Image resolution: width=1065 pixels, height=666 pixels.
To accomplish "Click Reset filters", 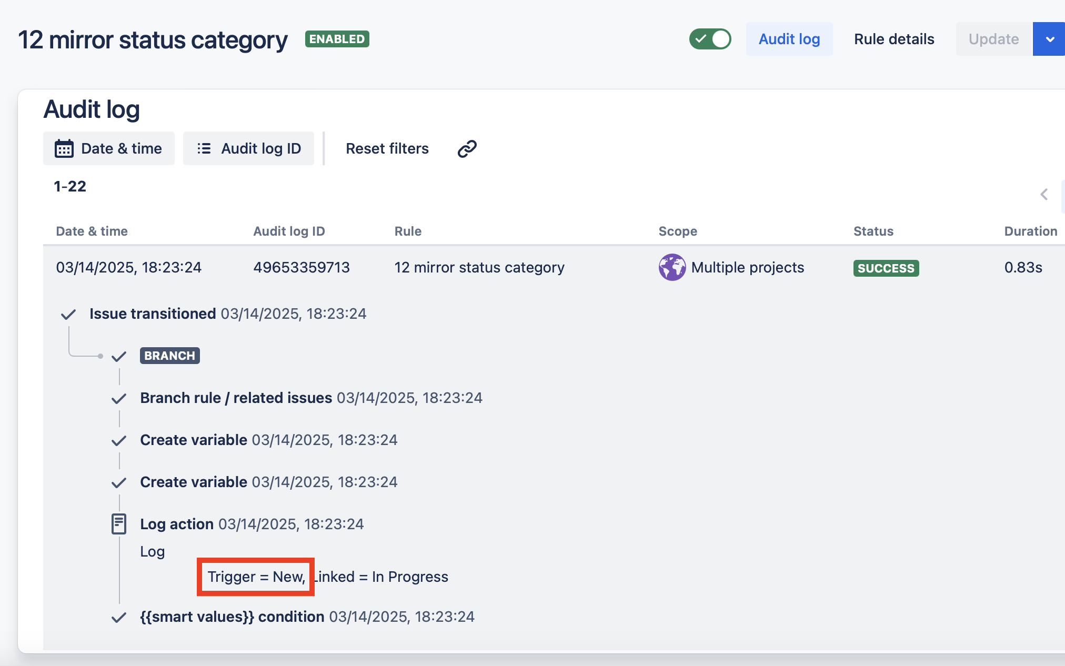I will pyautogui.click(x=387, y=148).
